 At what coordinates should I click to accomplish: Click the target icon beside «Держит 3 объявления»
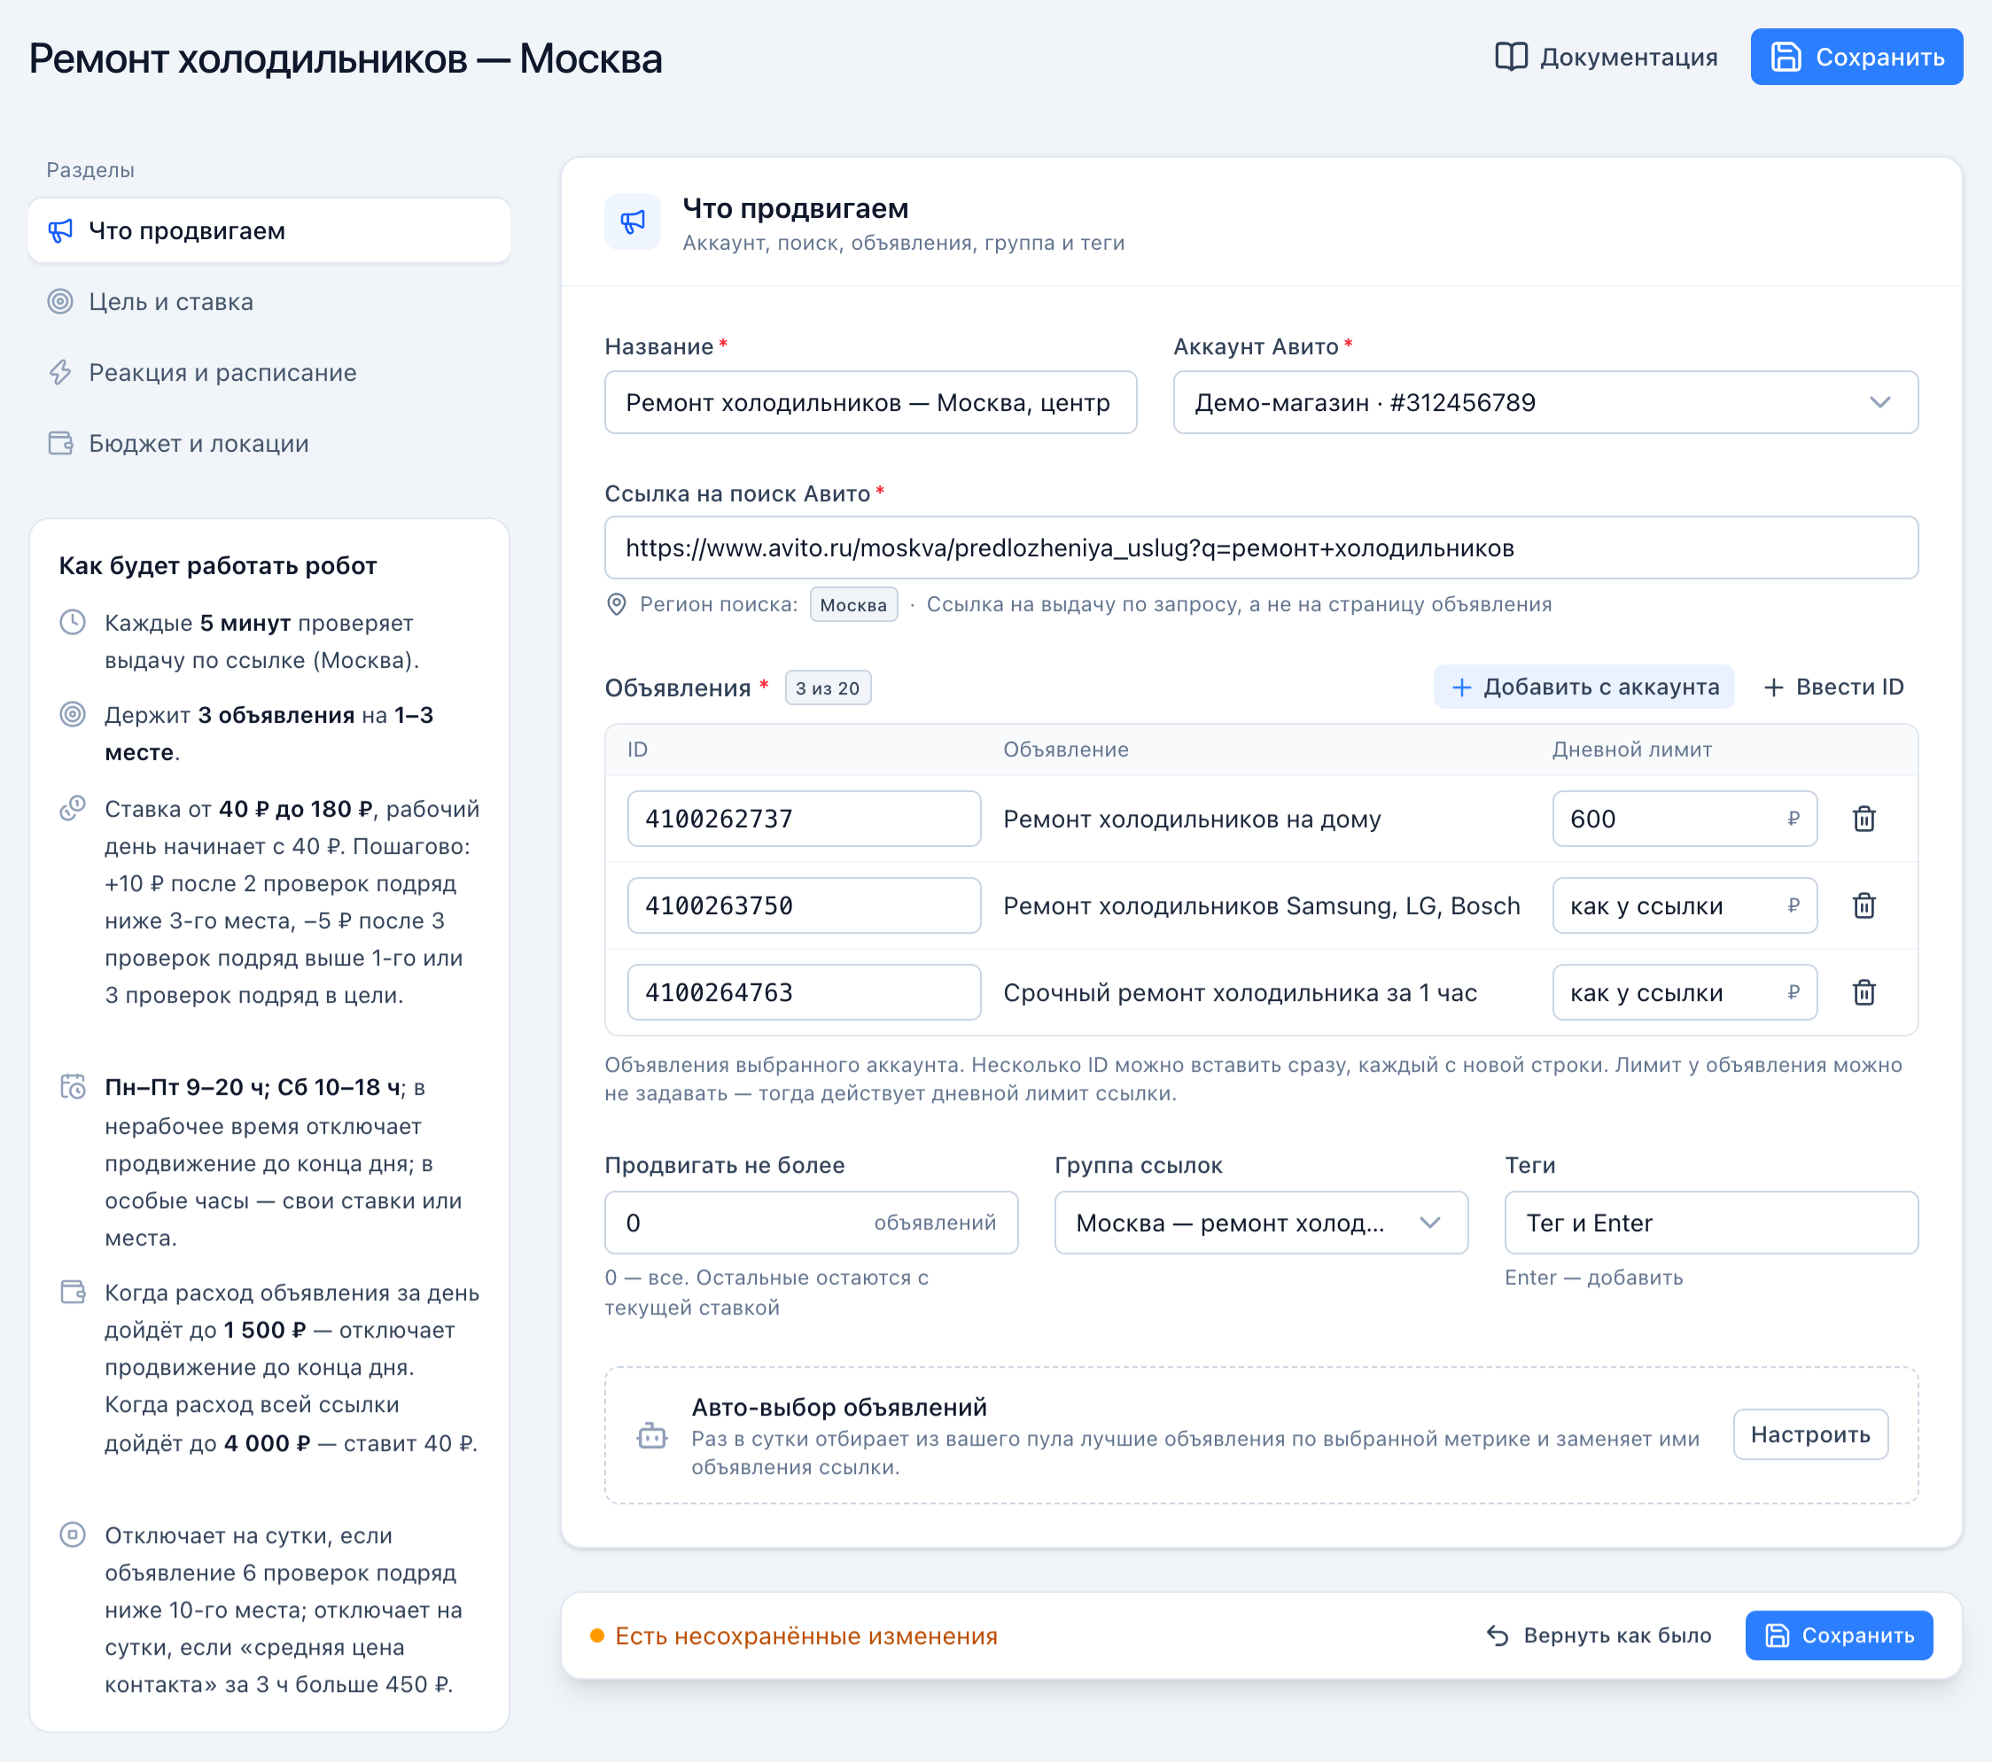point(73,714)
